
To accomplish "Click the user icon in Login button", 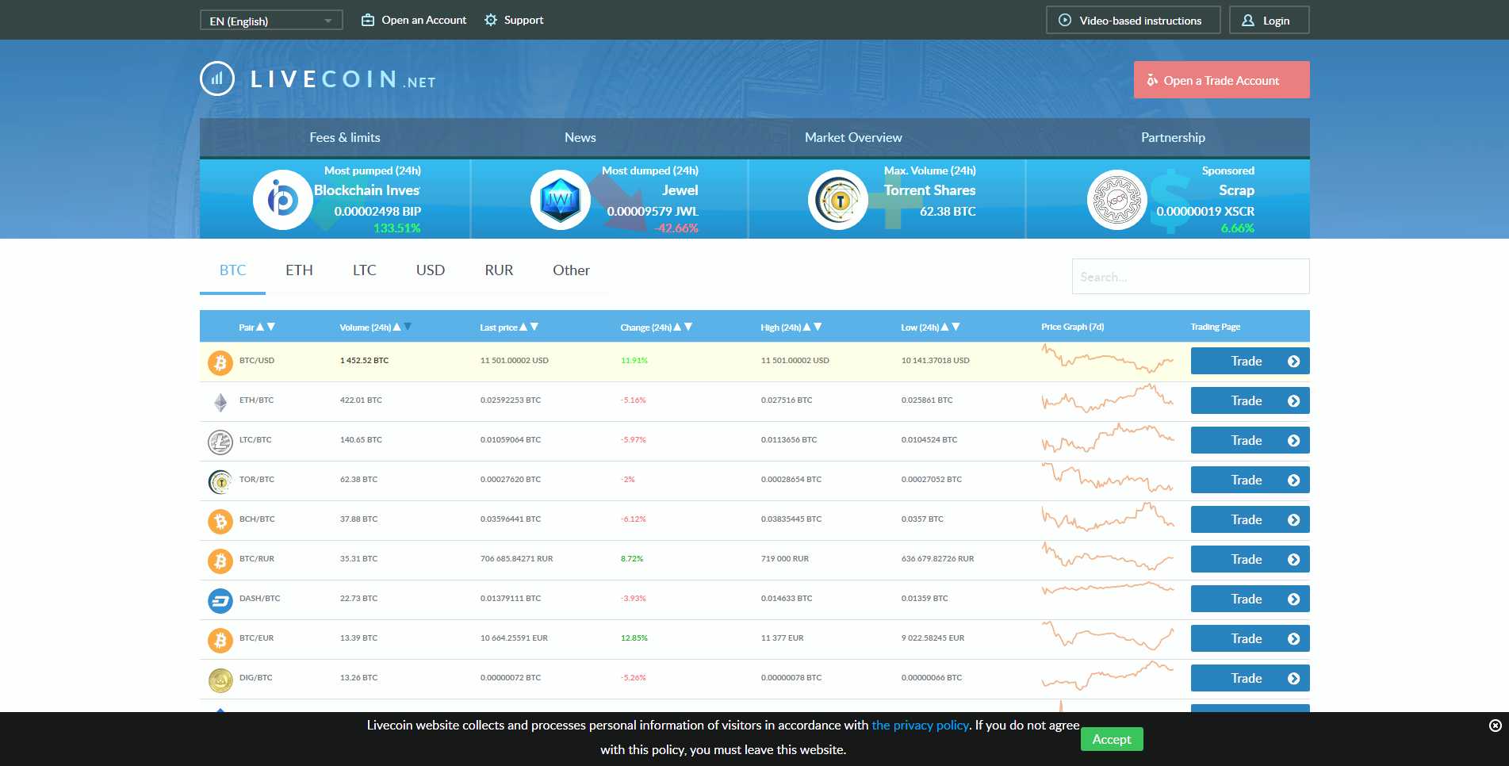I will point(1248,20).
